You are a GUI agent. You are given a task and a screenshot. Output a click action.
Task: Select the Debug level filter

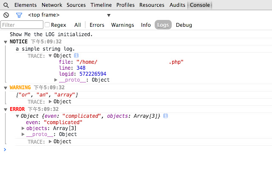[184, 25]
